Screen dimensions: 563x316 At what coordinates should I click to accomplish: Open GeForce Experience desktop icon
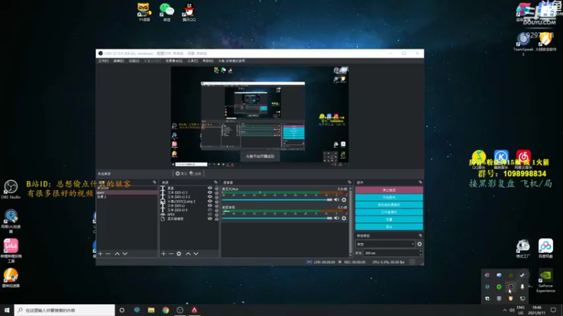(545, 282)
